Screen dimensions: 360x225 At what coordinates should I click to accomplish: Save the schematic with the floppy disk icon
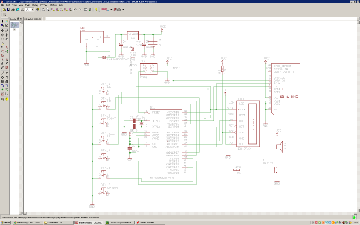(8, 10)
